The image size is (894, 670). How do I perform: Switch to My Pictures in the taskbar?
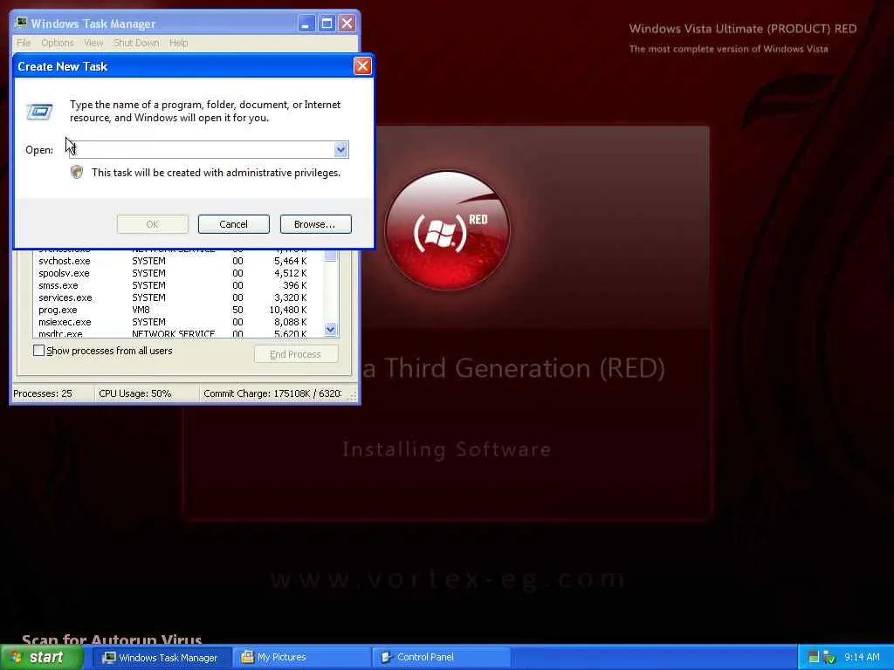(x=281, y=657)
